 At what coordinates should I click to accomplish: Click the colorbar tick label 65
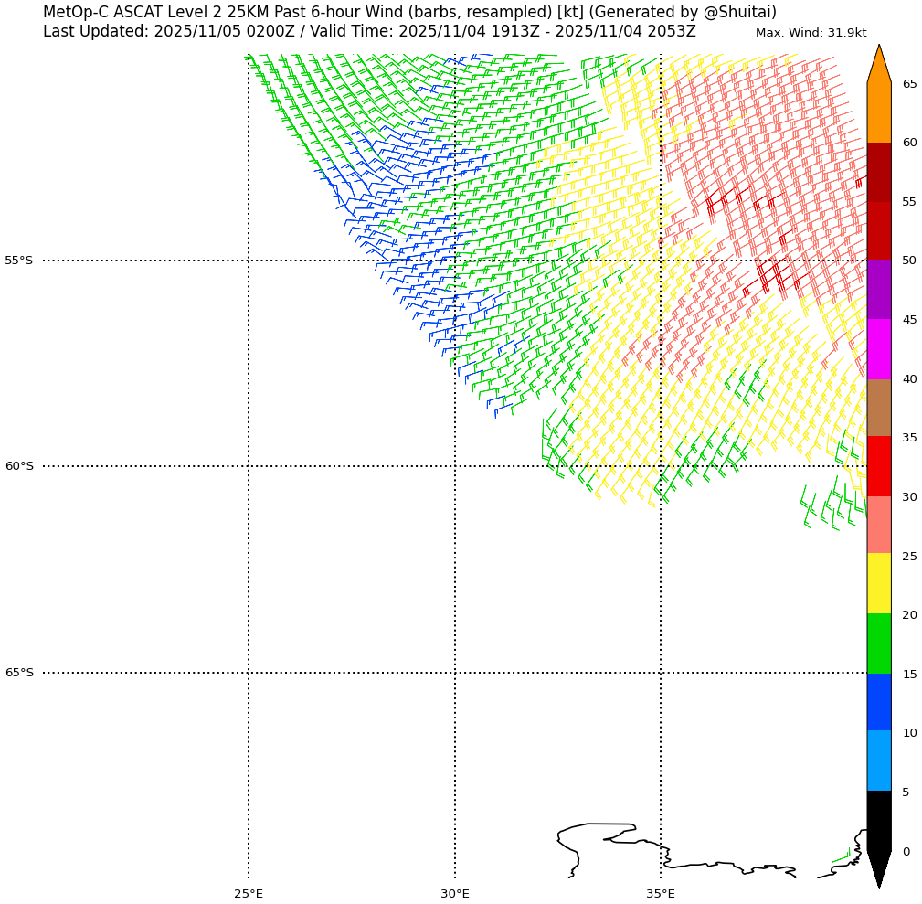[x=910, y=84]
